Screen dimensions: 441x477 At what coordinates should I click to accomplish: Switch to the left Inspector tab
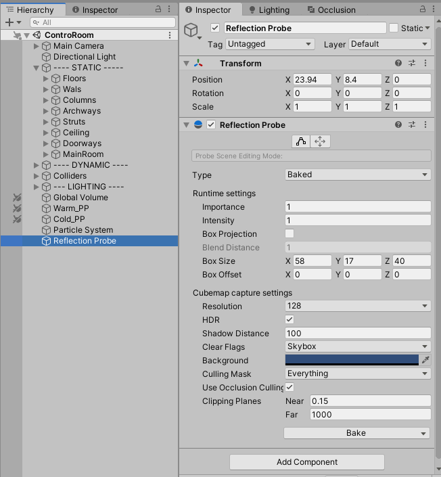95,9
